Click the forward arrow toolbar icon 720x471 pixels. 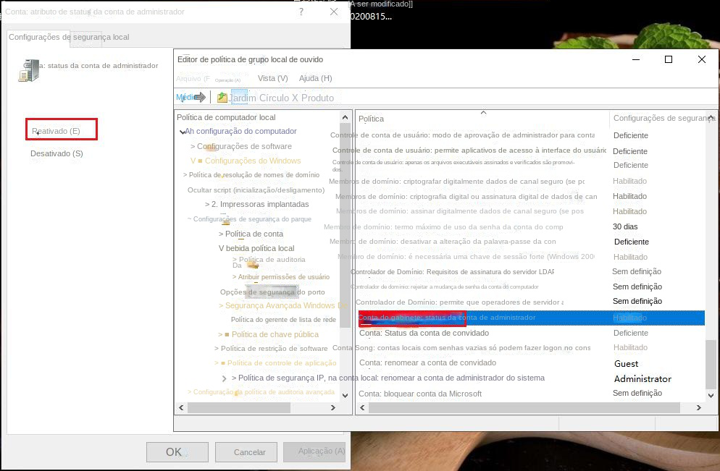tap(200, 98)
